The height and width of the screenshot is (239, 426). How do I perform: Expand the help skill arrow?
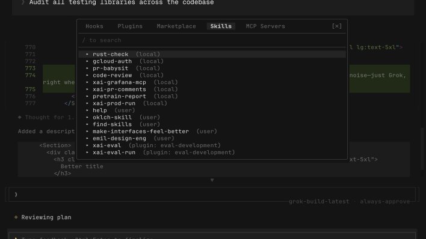(87, 110)
